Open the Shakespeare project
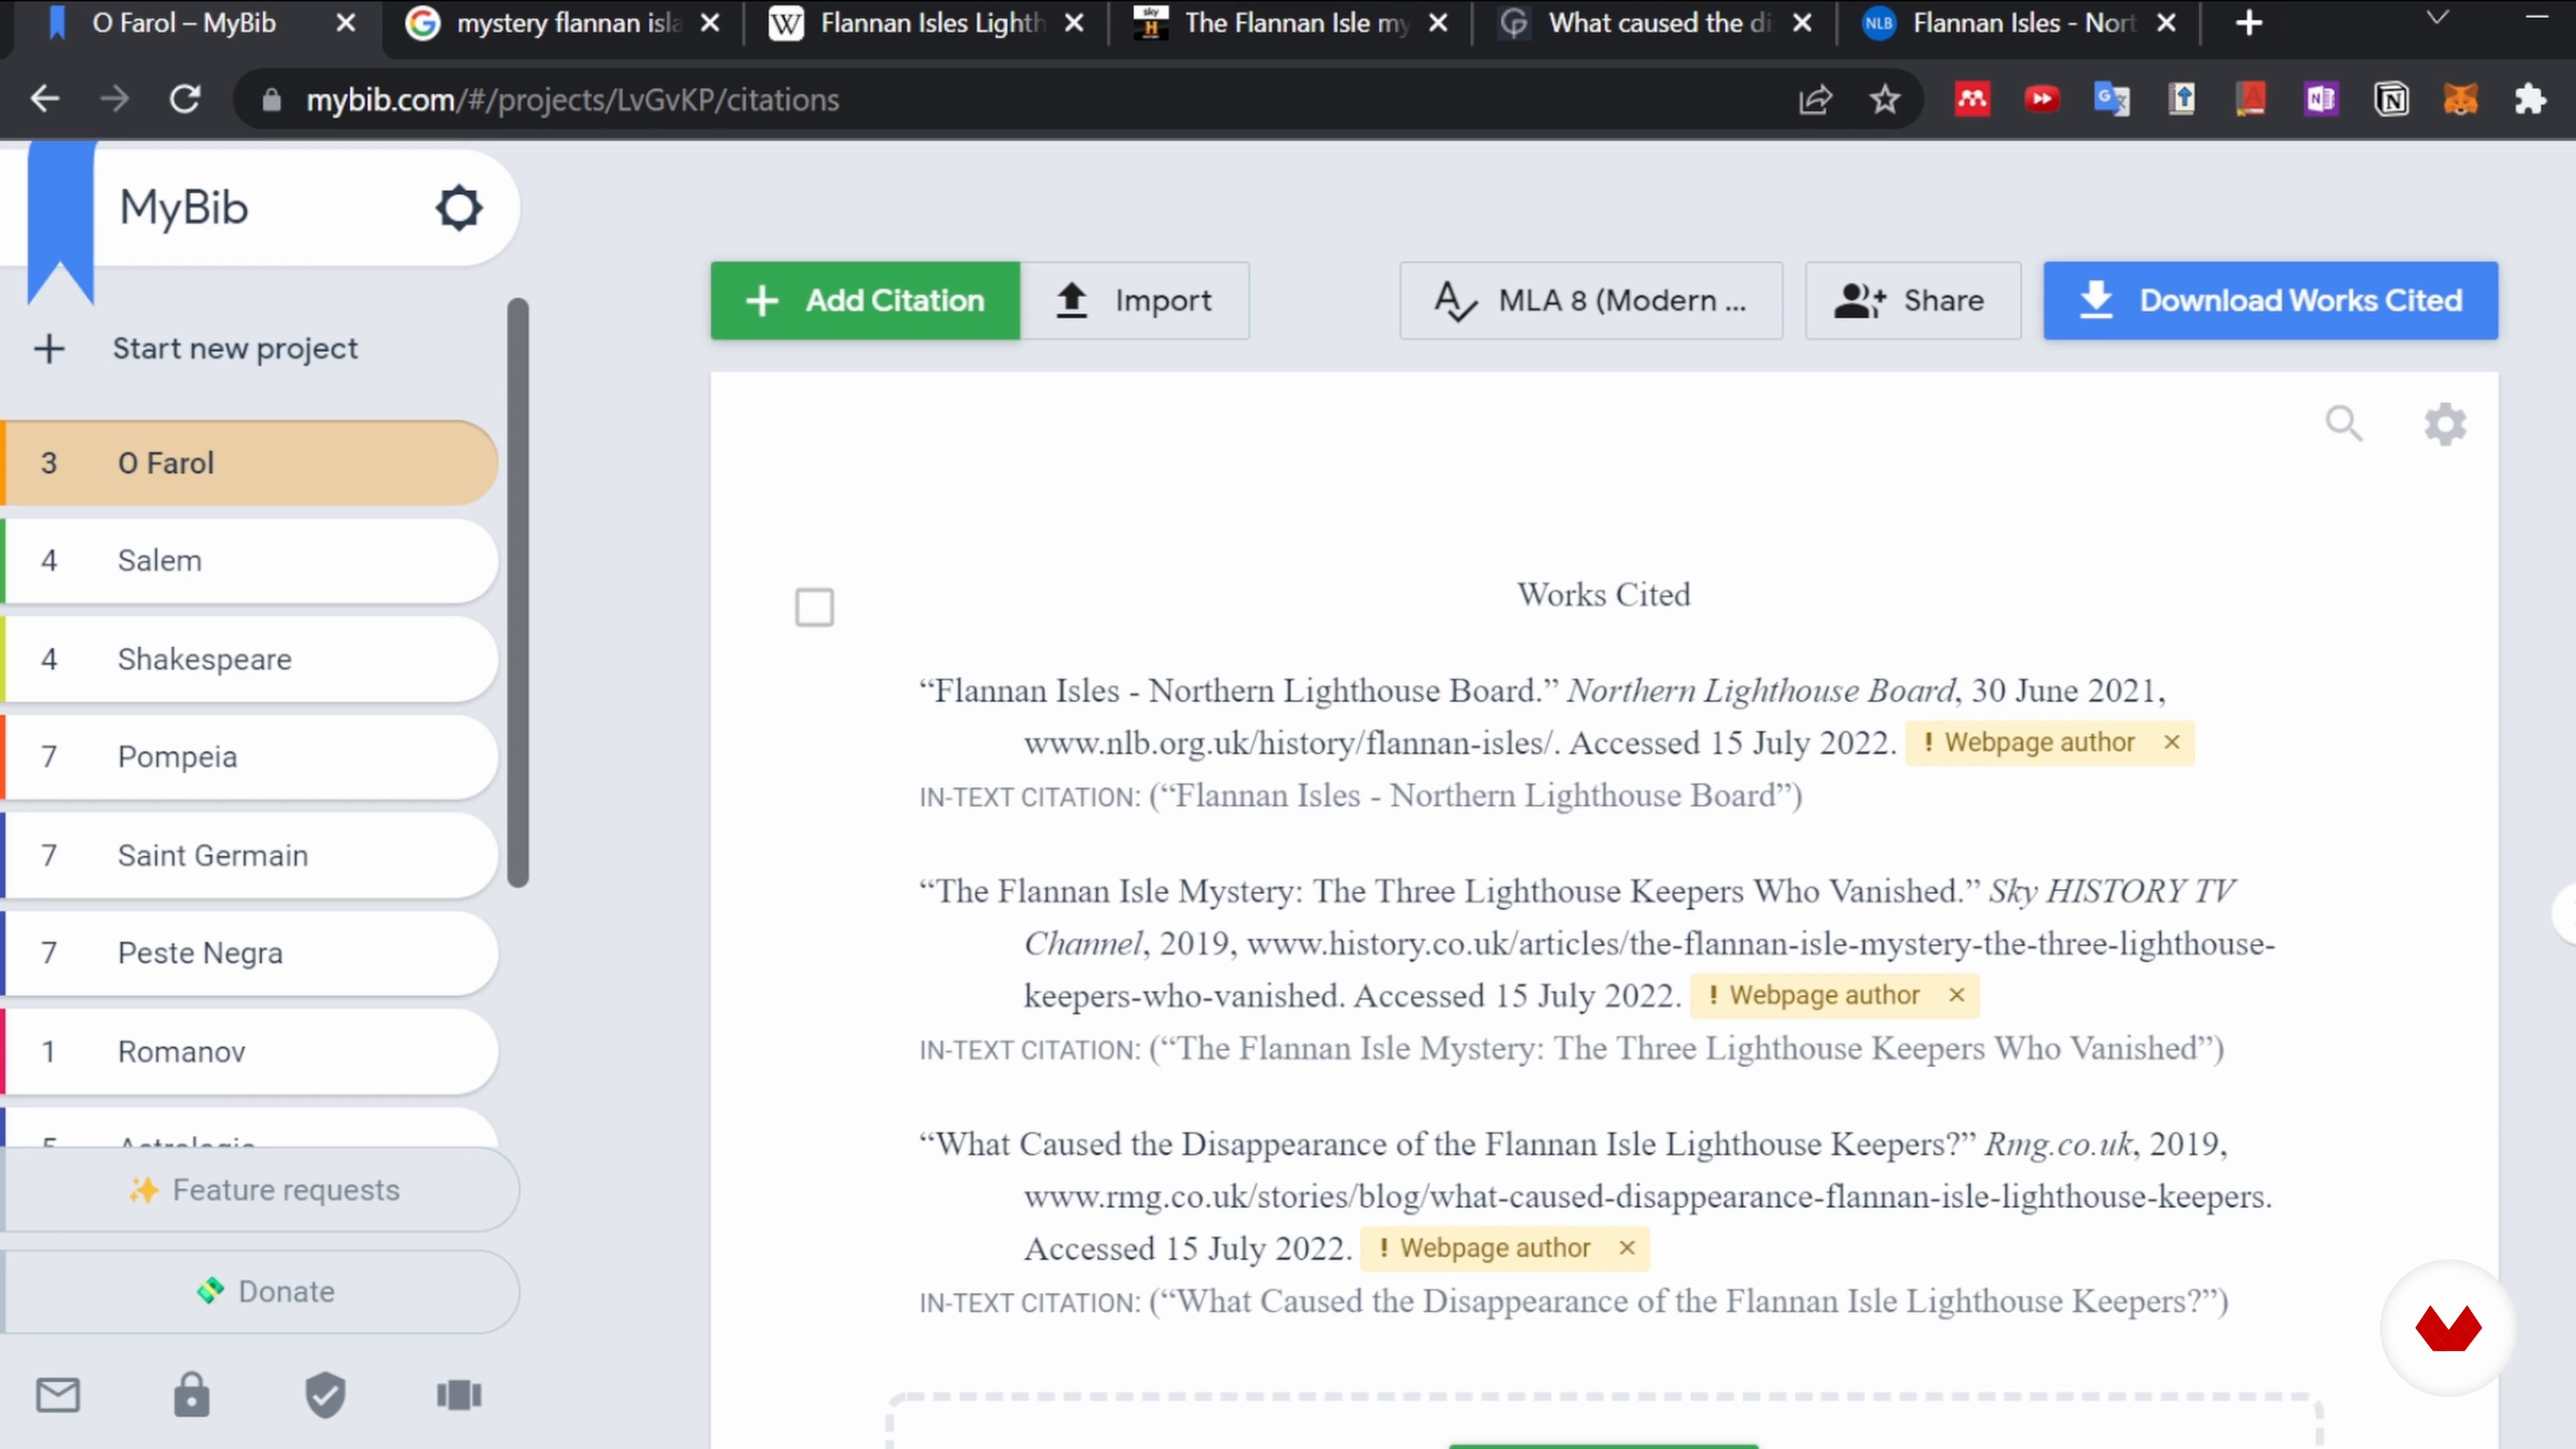 click(250, 659)
